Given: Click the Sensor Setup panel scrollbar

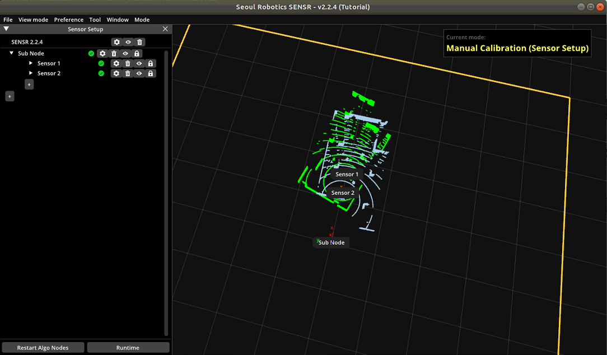Looking at the screenshot, I should click(166, 190).
